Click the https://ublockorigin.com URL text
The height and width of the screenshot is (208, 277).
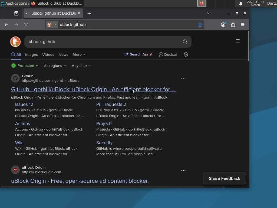[41, 172]
